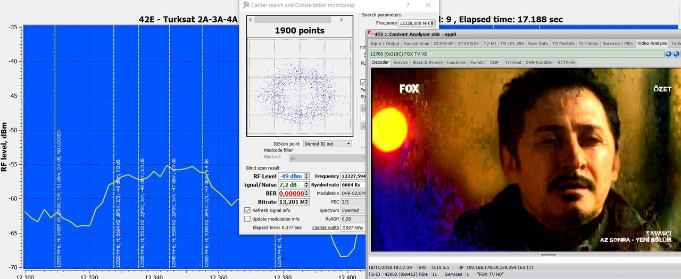Click the Signal/Noise spinner arrows
This screenshot has height=279, width=681.
[306, 184]
